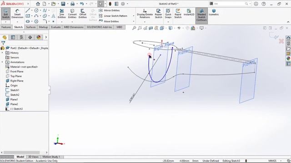Screen dimensions: 291x163
Task: Open the Surfaces tab
Action: [31, 27]
